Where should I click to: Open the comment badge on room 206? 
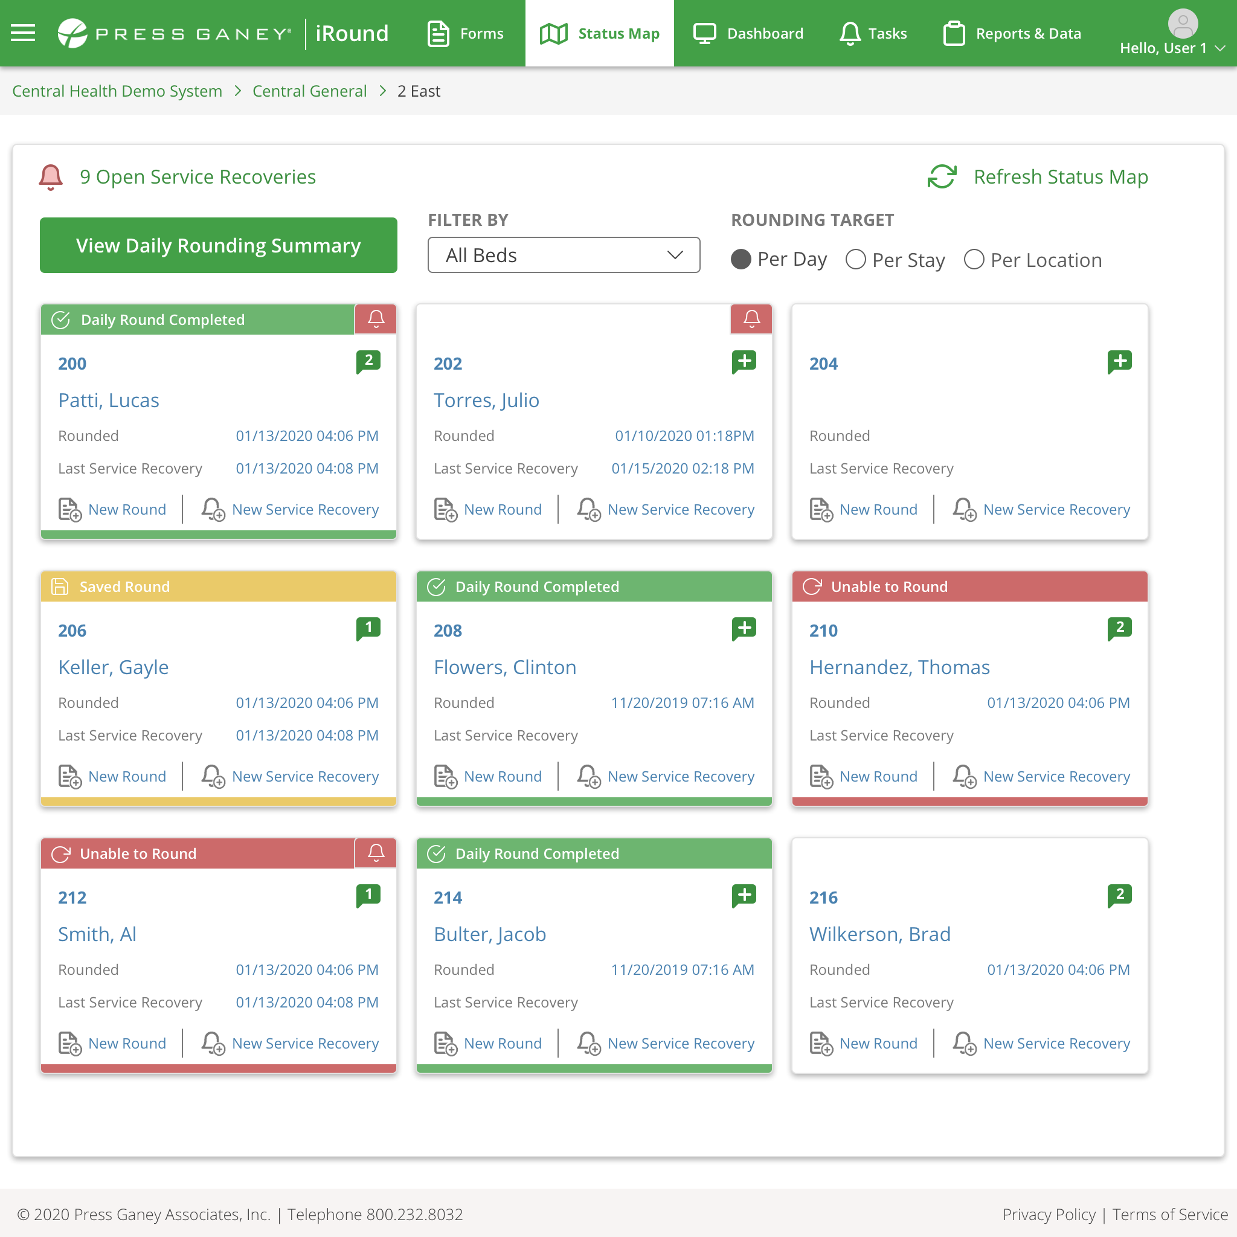368,629
